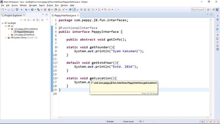Image resolution: width=220 pixels, height=124 pixels.
Task: Click the Save toolbar icon
Action: click(9, 10)
